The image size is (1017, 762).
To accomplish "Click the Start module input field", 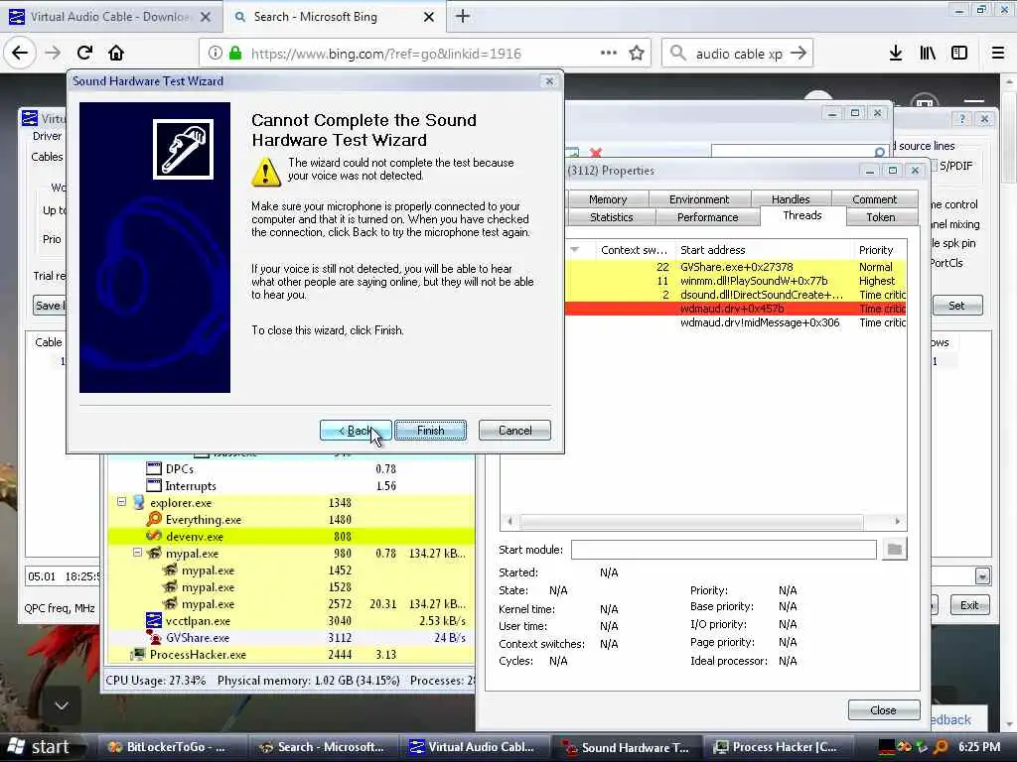I will [723, 550].
